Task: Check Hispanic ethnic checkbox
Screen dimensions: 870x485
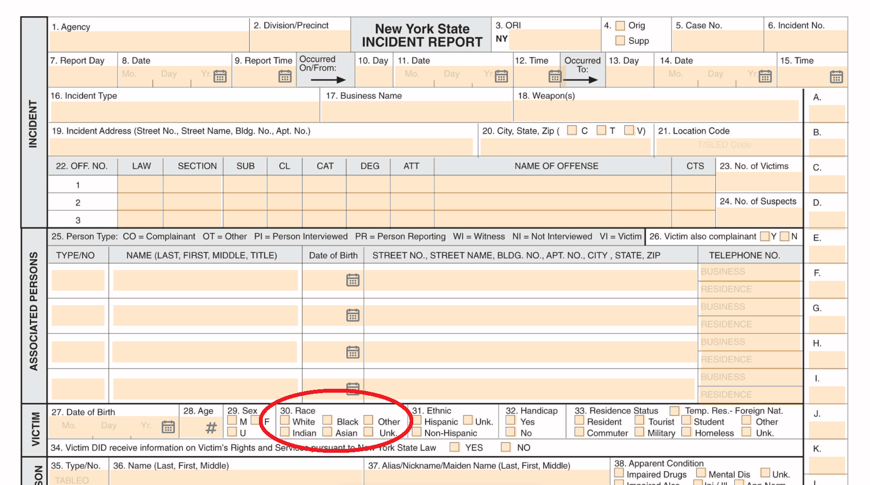Action: point(417,421)
